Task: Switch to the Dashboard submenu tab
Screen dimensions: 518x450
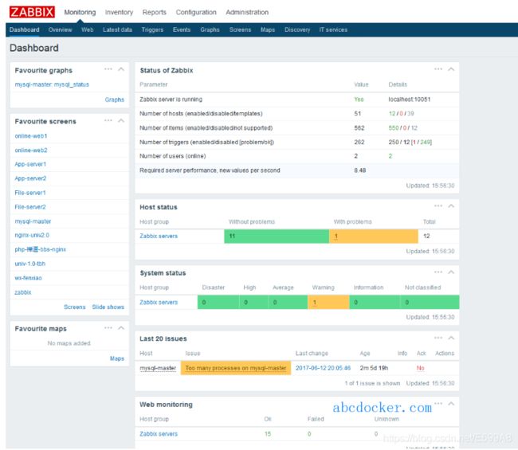Action: 25,29
